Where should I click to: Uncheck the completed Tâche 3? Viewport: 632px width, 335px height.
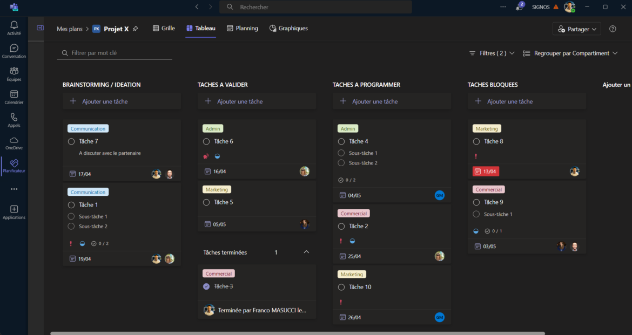[x=206, y=286]
